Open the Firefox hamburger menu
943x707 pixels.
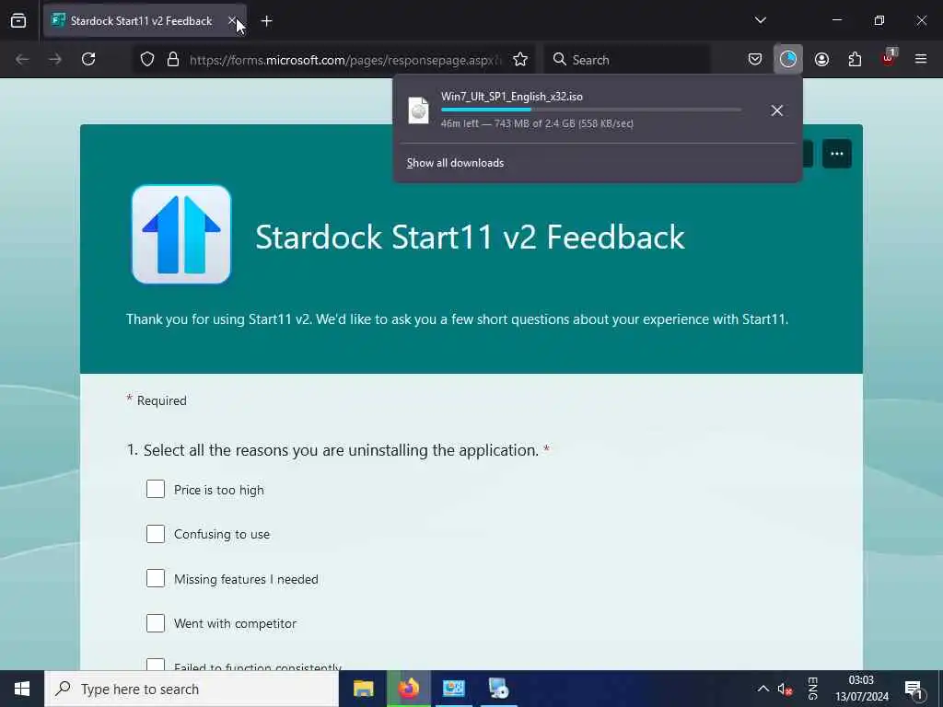point(921,59)
